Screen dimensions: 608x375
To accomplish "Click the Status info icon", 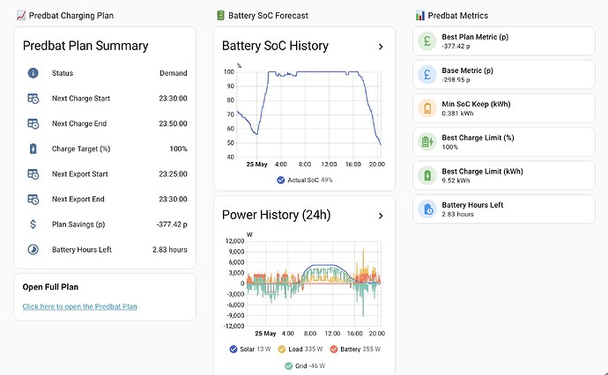I will coord(33,73).
